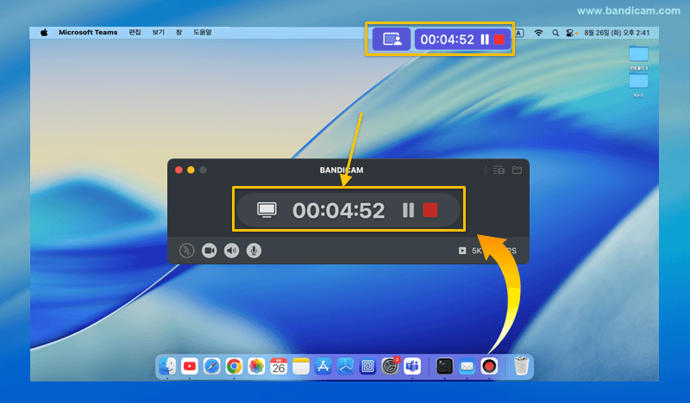
Task: Stop recording with the red Bandicam window button
Action: pyautogui.click(x=431, y=210)
